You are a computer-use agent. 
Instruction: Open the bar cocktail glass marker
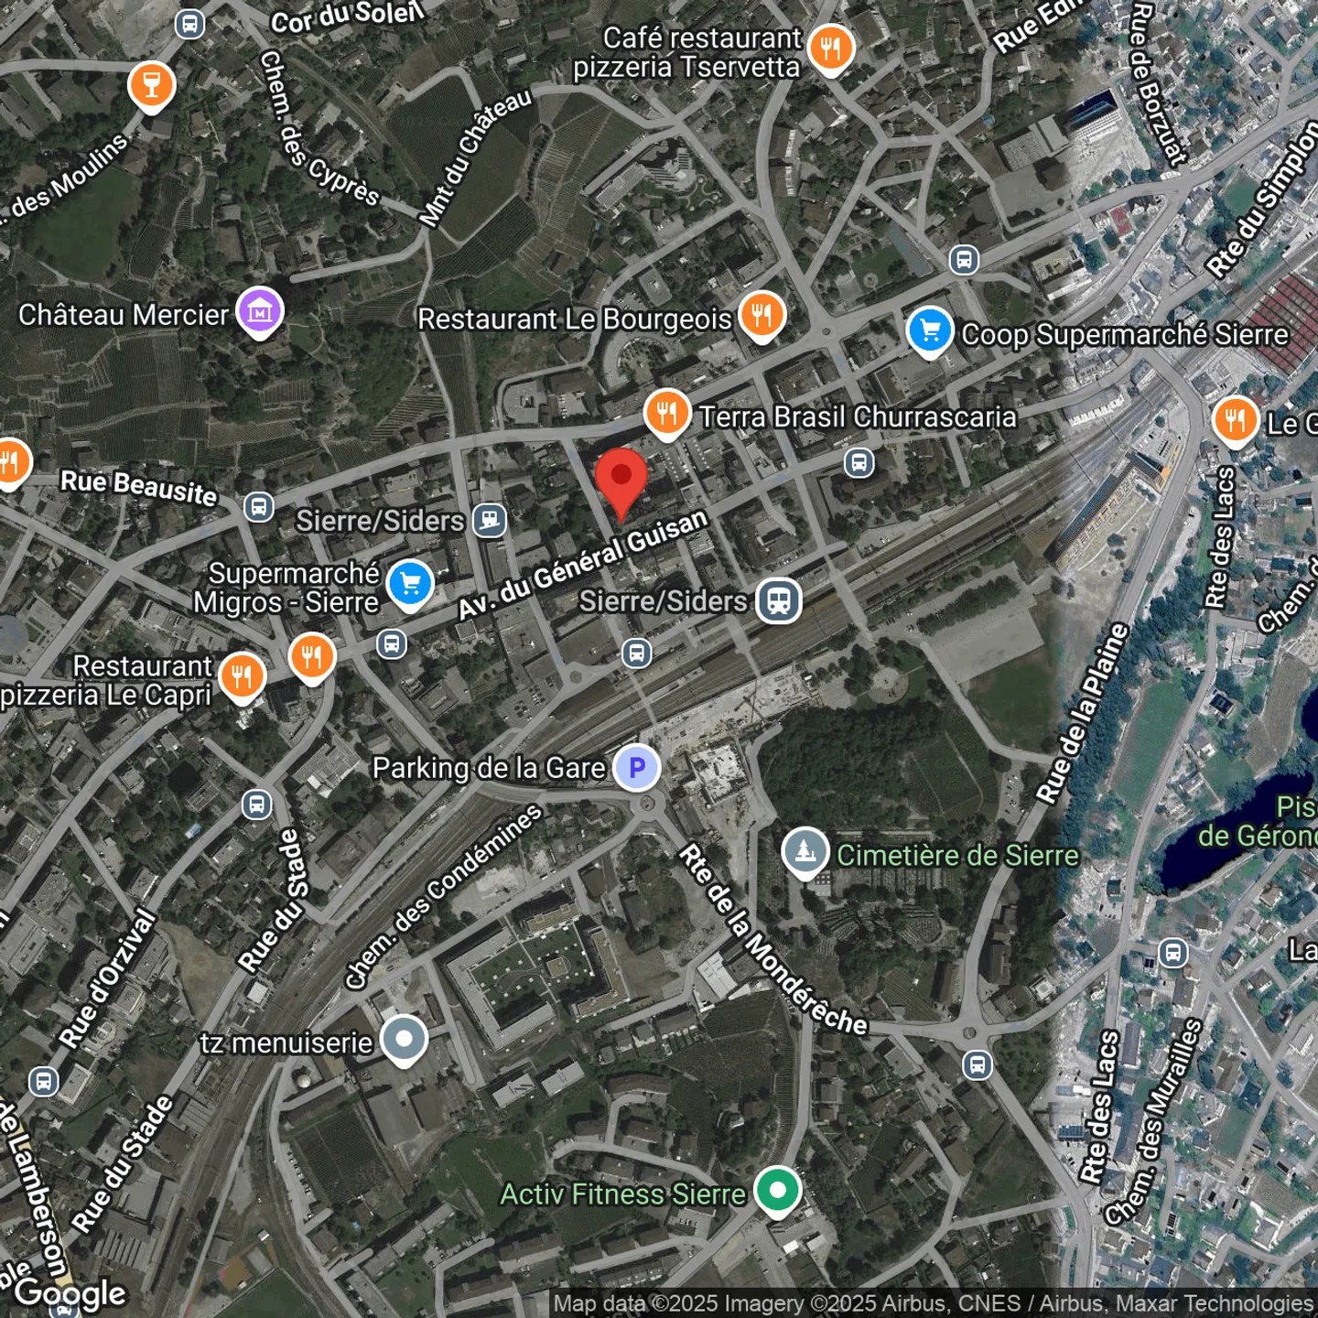coord(152,84)
